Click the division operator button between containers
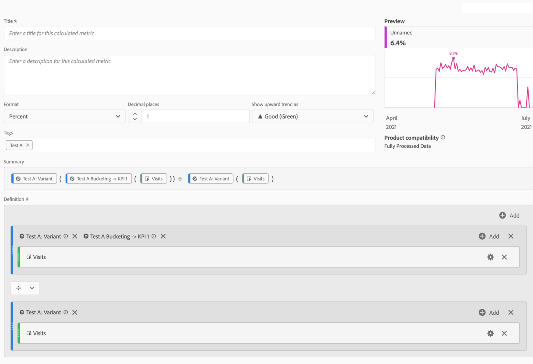Image resolution: width=533 pixels, height=364 pixels. pyautogui.click(x=18, y=288)
